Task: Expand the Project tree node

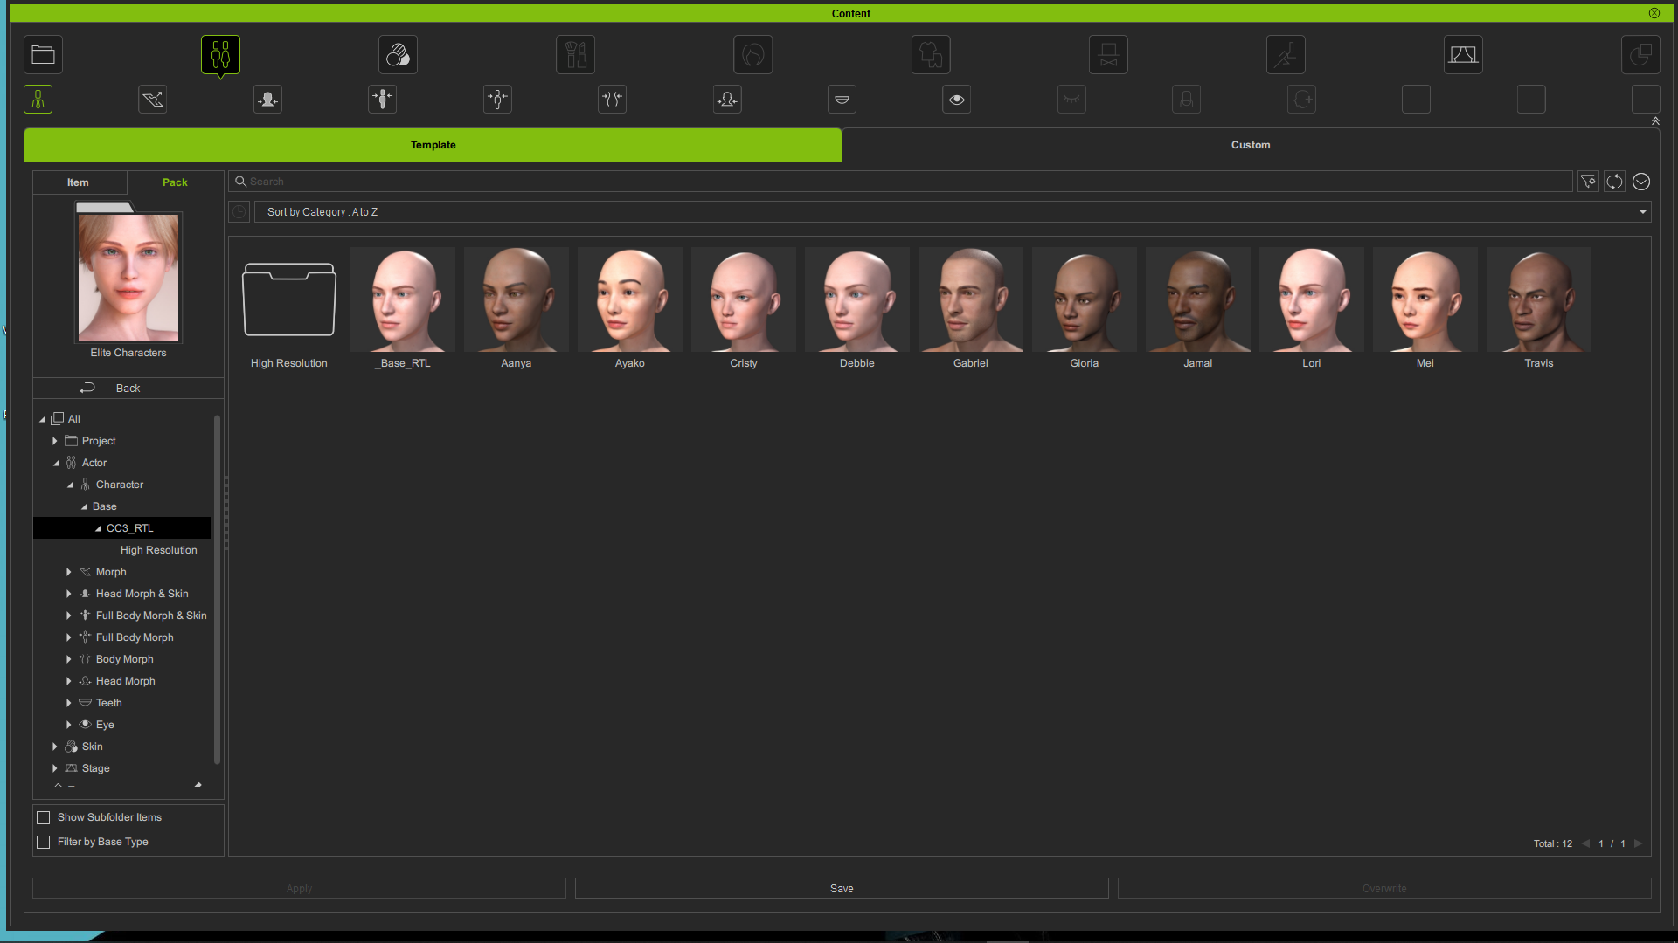Action: [x=55, y=441]
